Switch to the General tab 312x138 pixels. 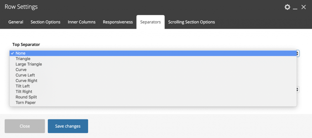[x=16, y=22]
